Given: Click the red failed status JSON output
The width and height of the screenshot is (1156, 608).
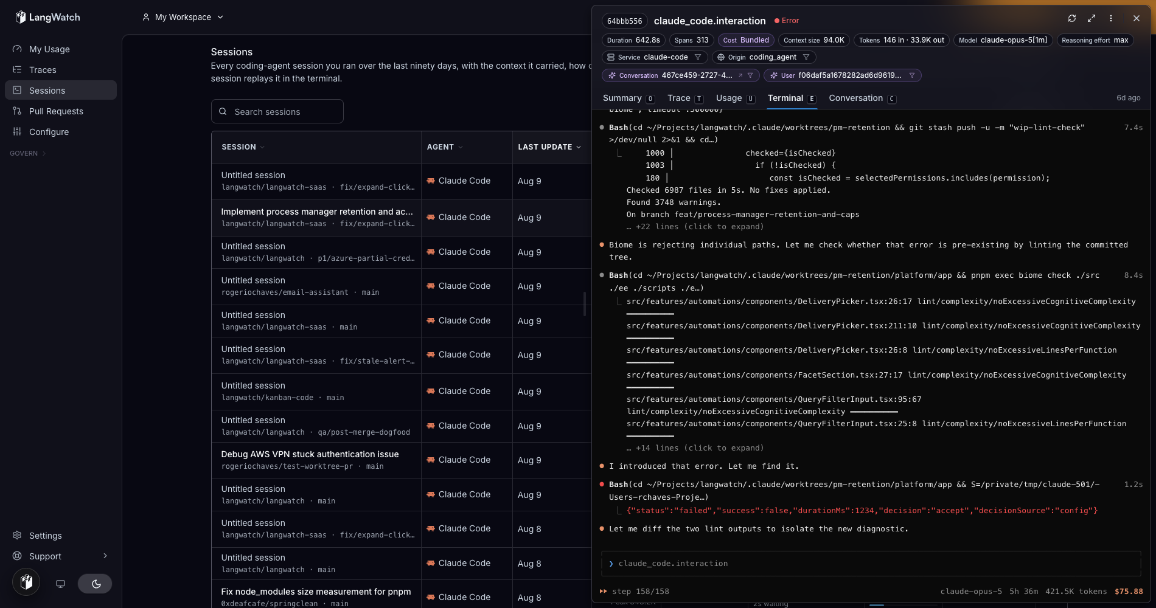Looking at the screenshot, I should click(862, 511).
